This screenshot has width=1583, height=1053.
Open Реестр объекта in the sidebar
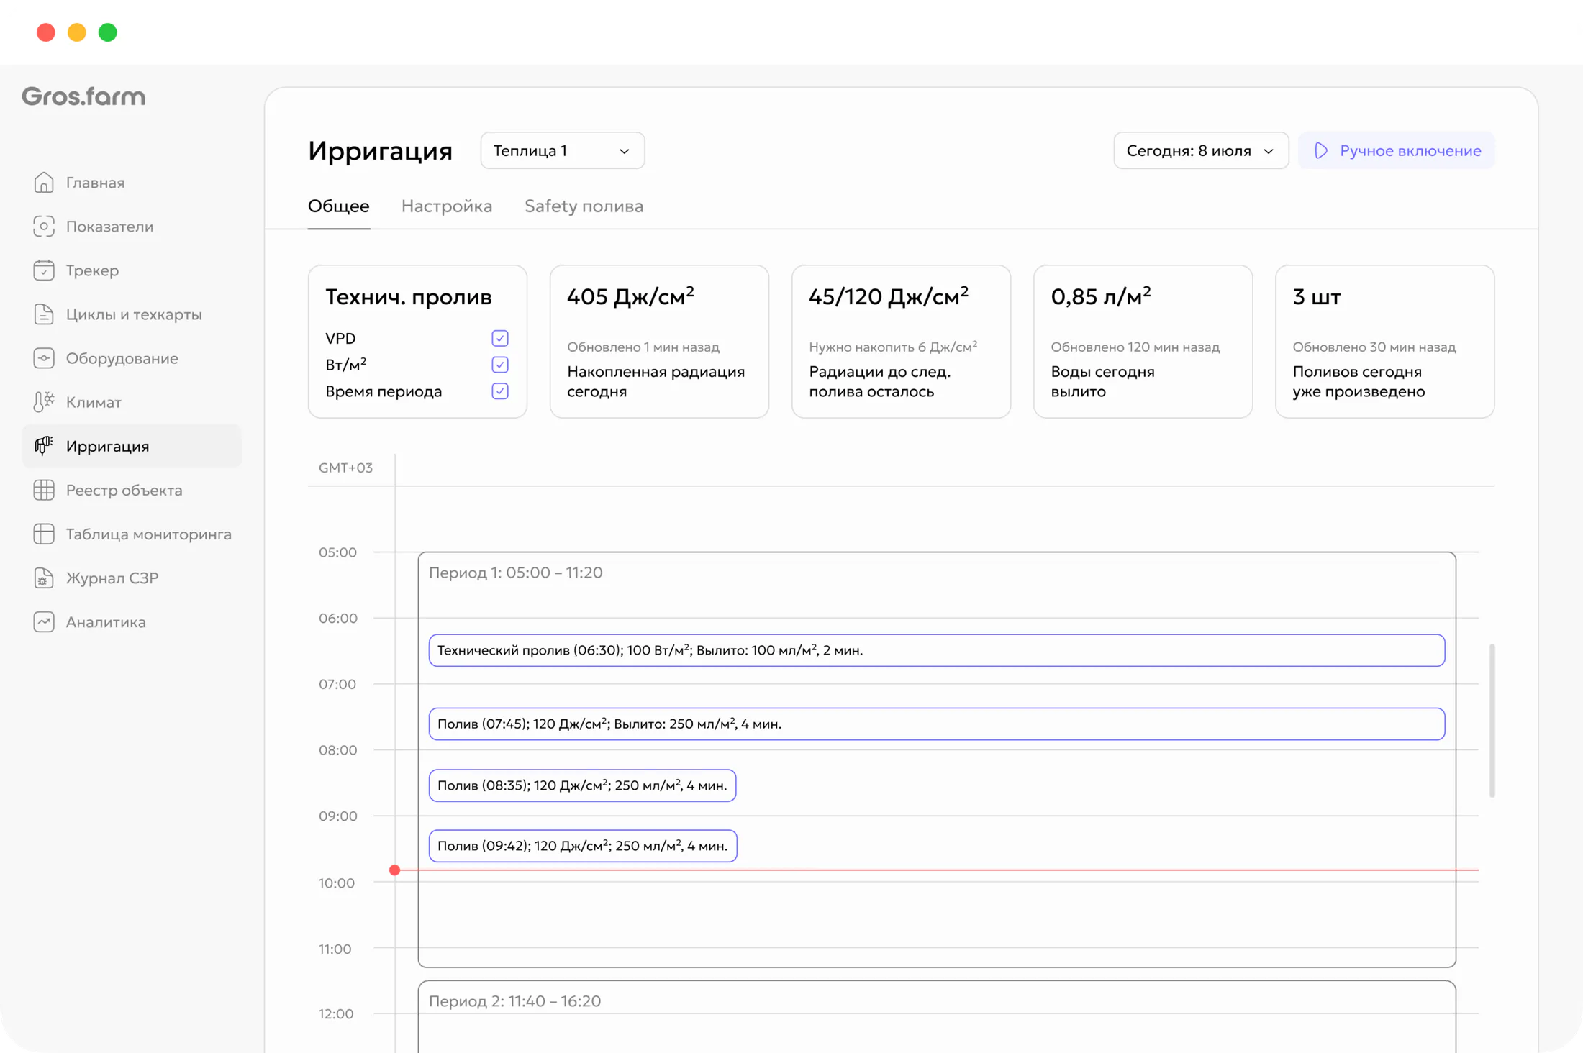point(132,490)
